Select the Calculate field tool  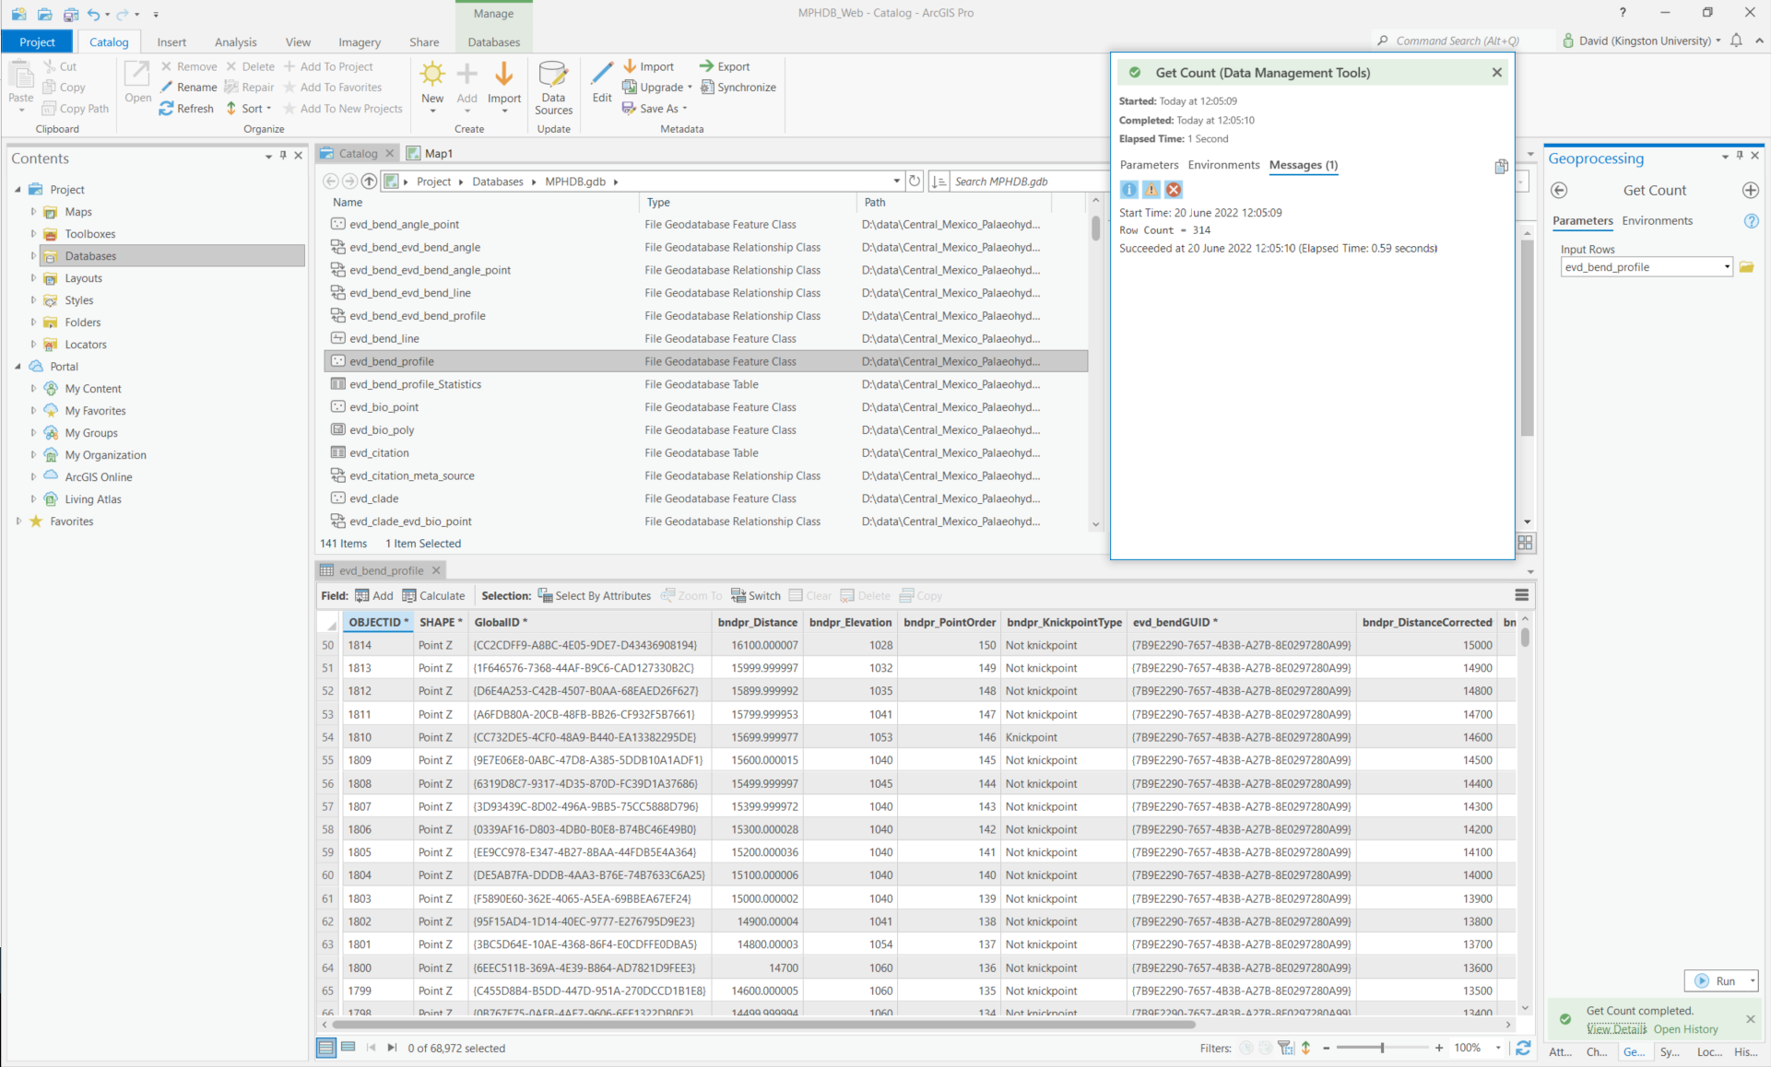coord(433,596)
